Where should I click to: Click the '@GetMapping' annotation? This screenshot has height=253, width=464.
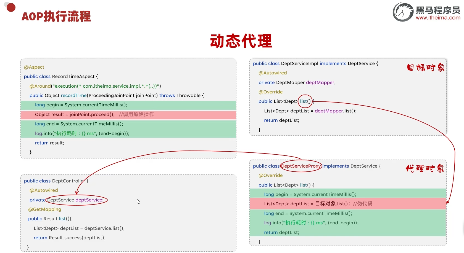44,209
